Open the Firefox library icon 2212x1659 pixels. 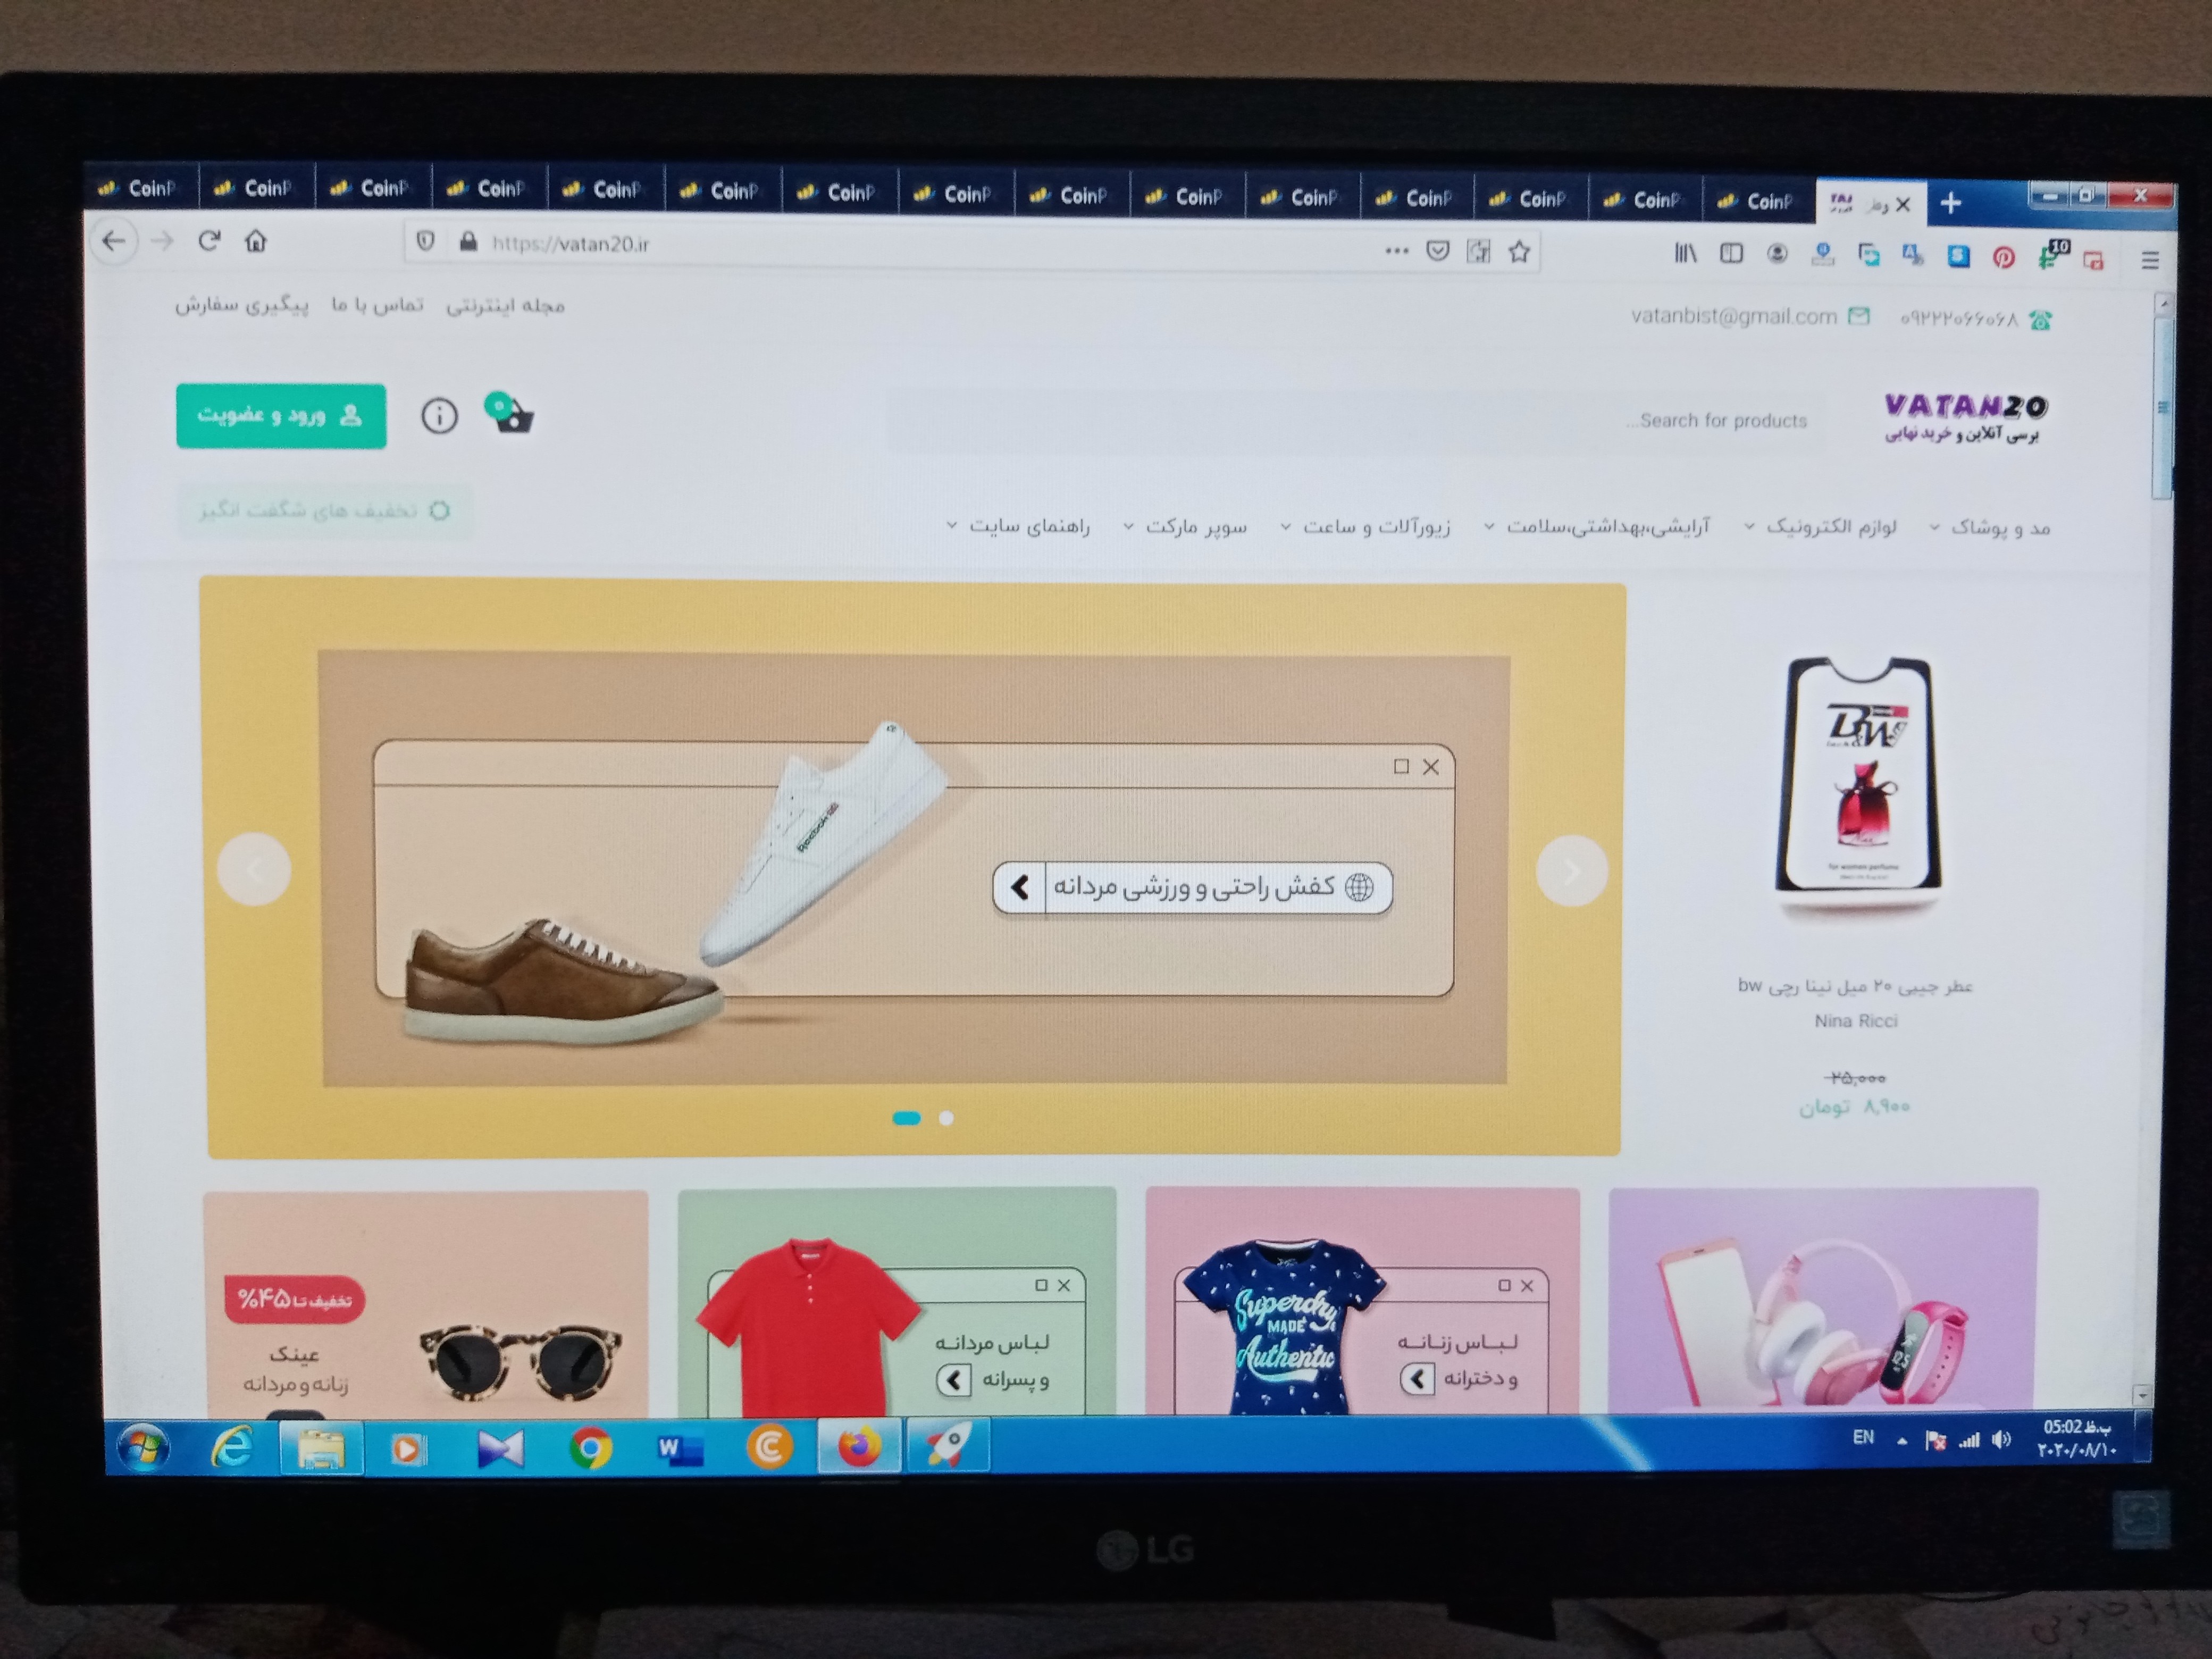tap(1685, 253)
